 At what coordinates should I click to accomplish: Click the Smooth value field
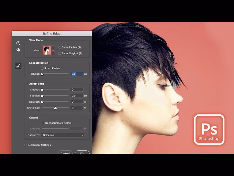77,89
